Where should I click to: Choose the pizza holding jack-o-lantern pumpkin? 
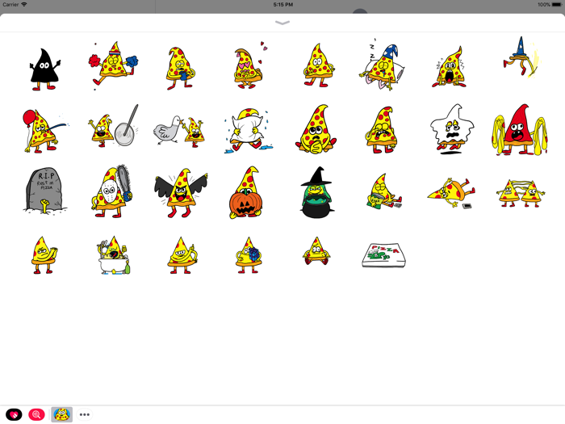246,192
